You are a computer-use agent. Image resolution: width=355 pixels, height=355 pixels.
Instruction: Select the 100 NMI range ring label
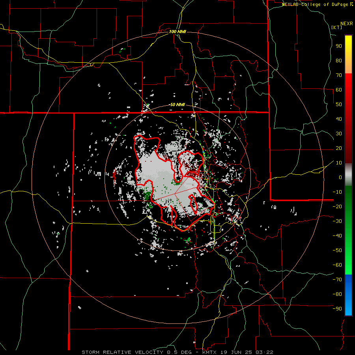tap(177, 32)
